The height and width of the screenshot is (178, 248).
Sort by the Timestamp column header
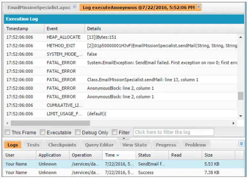point(24,29)
